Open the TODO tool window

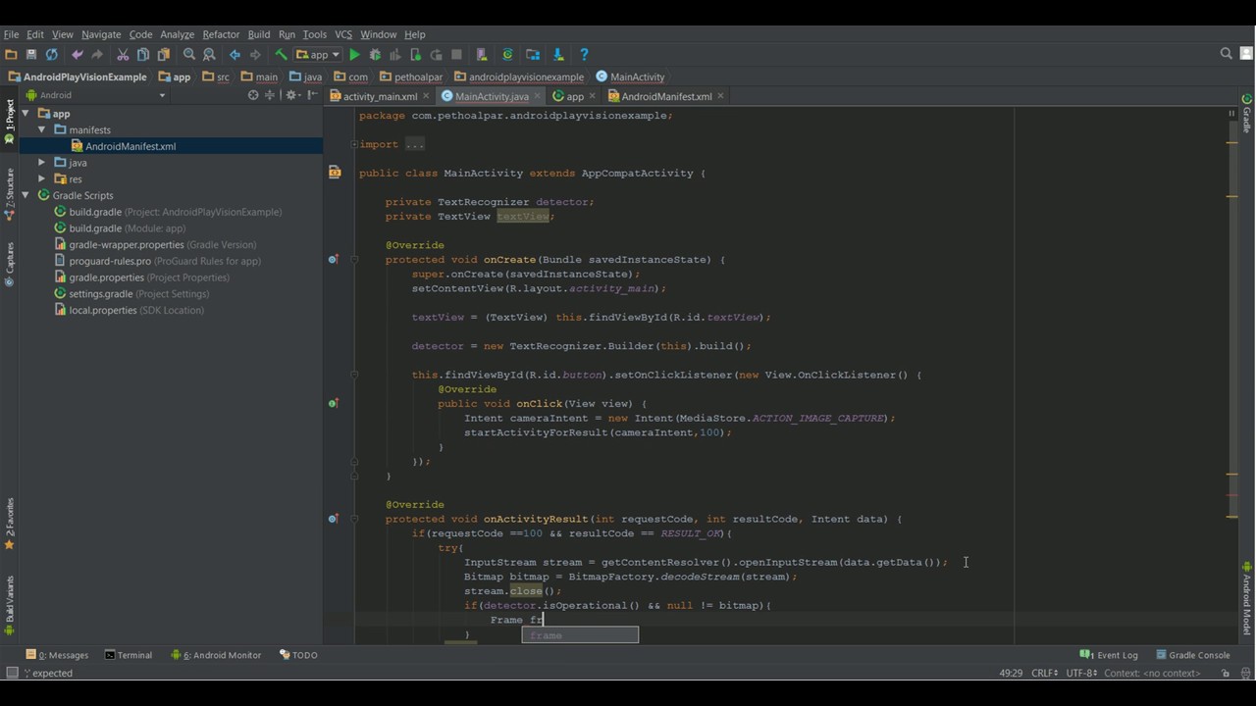(x=298, y=655)
